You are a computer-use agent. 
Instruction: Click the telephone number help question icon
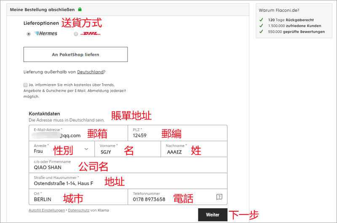[219, 196]
